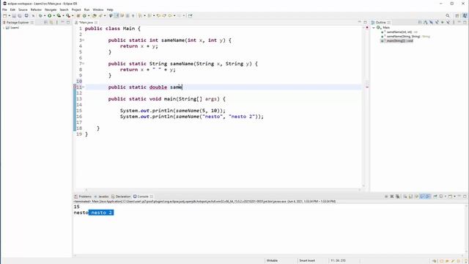Click Clear Console icon
The width and height of the screenshot is (469, 264).
tap(405, 197)
